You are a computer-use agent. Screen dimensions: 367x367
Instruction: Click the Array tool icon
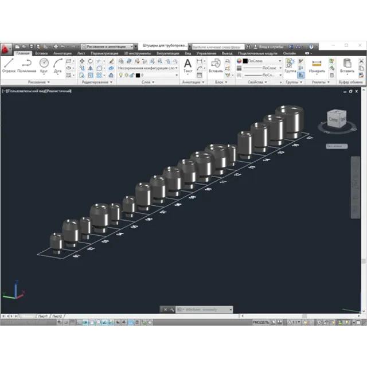99,75
